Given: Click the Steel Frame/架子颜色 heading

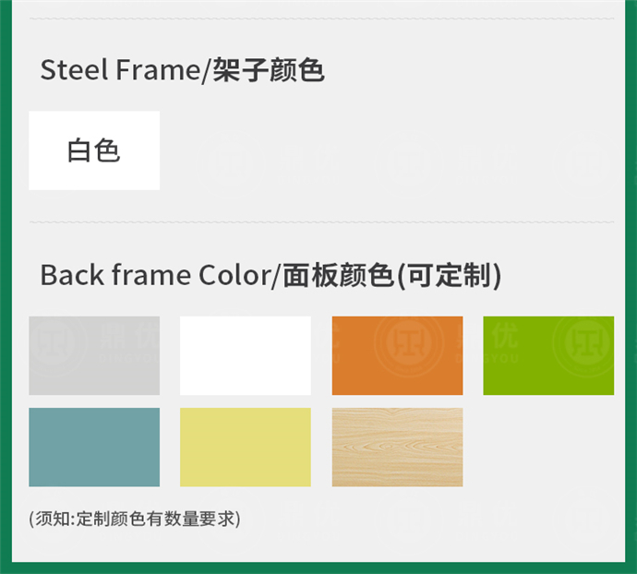Looking at the screenshot, I should 183,70.
